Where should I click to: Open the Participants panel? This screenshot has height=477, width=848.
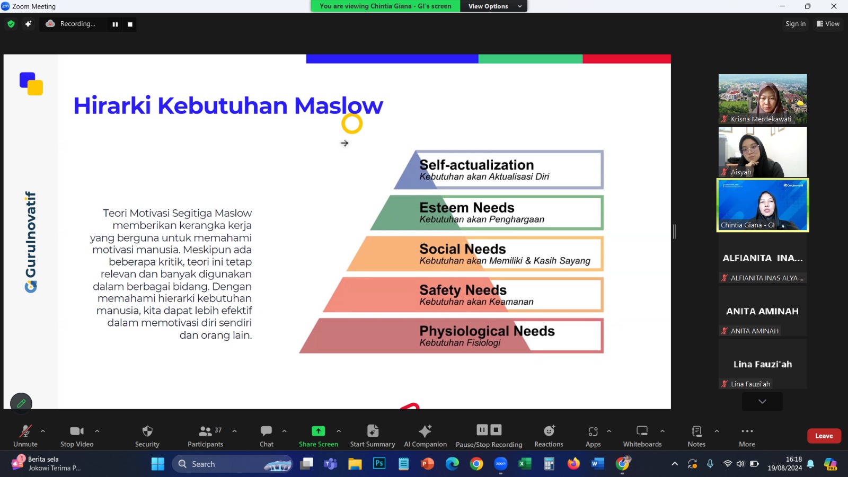point(205,431)
